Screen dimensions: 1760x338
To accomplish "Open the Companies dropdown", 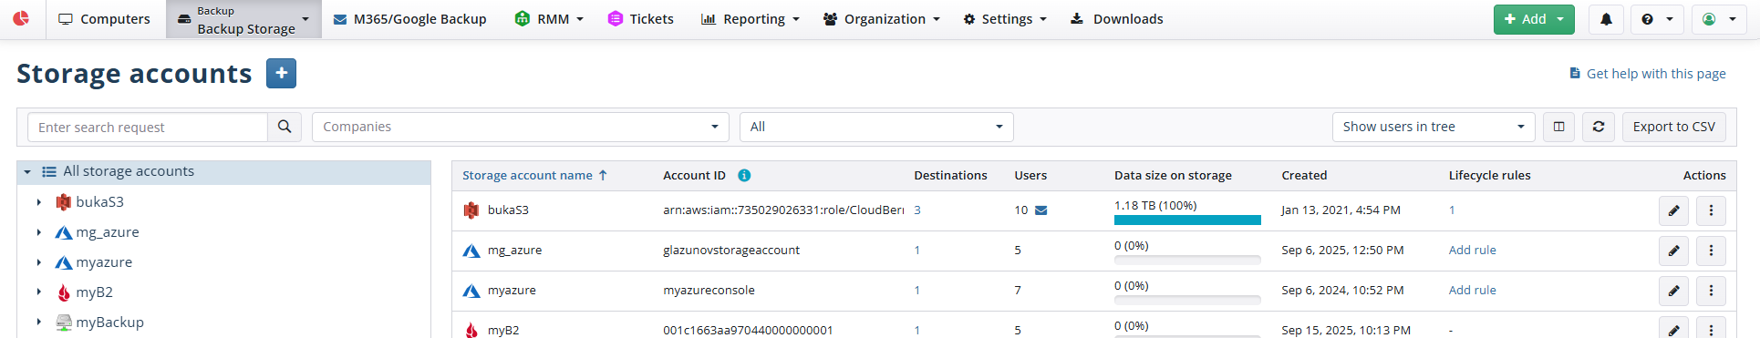I will coord(520,128).
